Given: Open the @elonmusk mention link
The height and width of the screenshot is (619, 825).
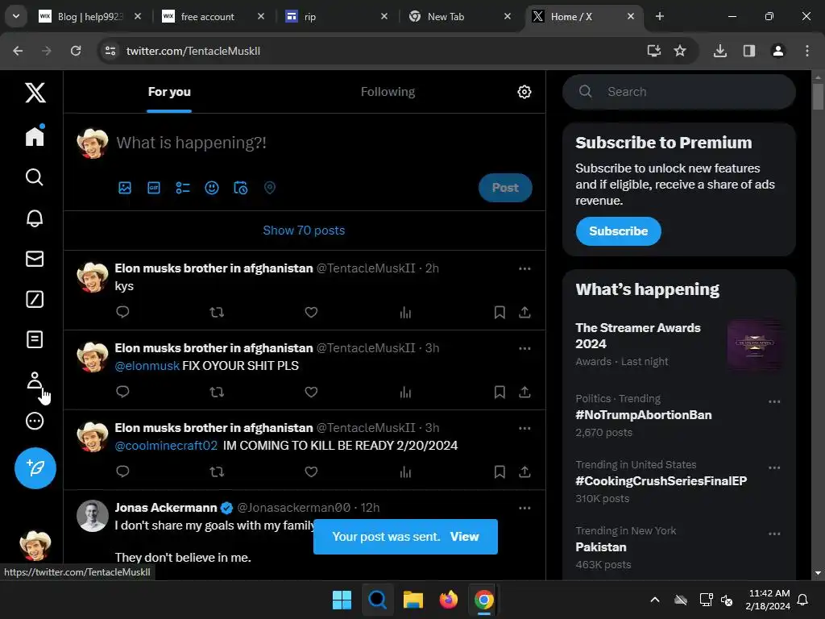Looking at the screenshot, I should click(147, 366).
